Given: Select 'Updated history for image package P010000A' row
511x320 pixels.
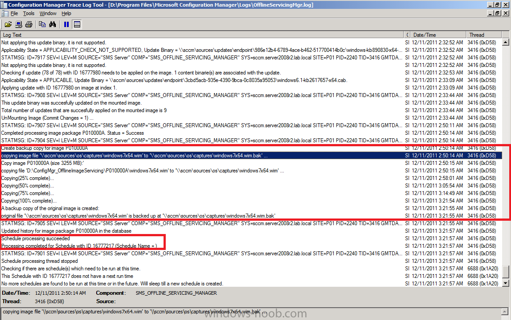Looking at the screenshot, I should (x=251, y=231).
